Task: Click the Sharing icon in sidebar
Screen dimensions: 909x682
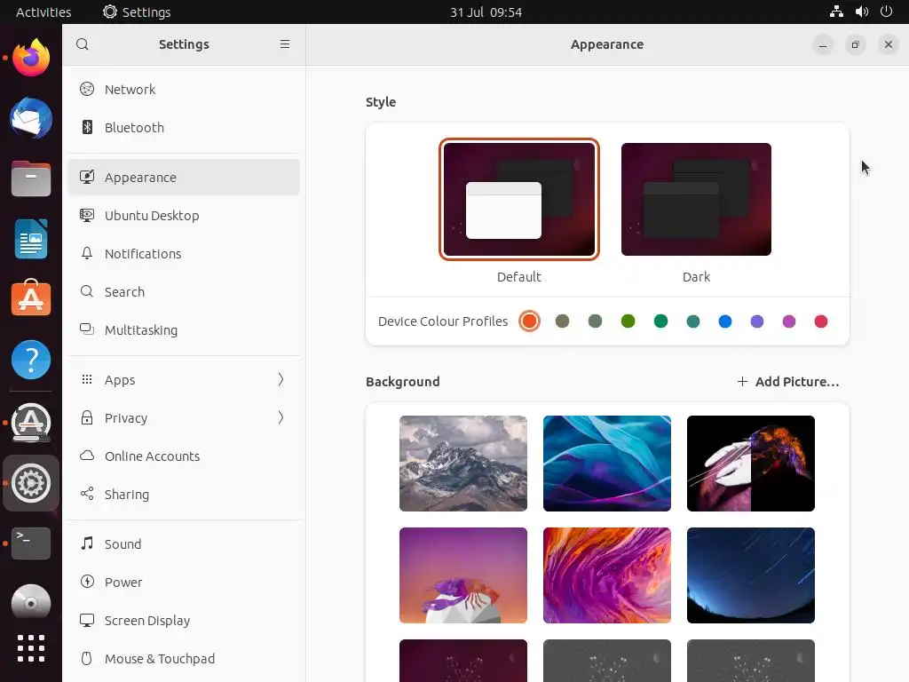Action: [87, 494]
